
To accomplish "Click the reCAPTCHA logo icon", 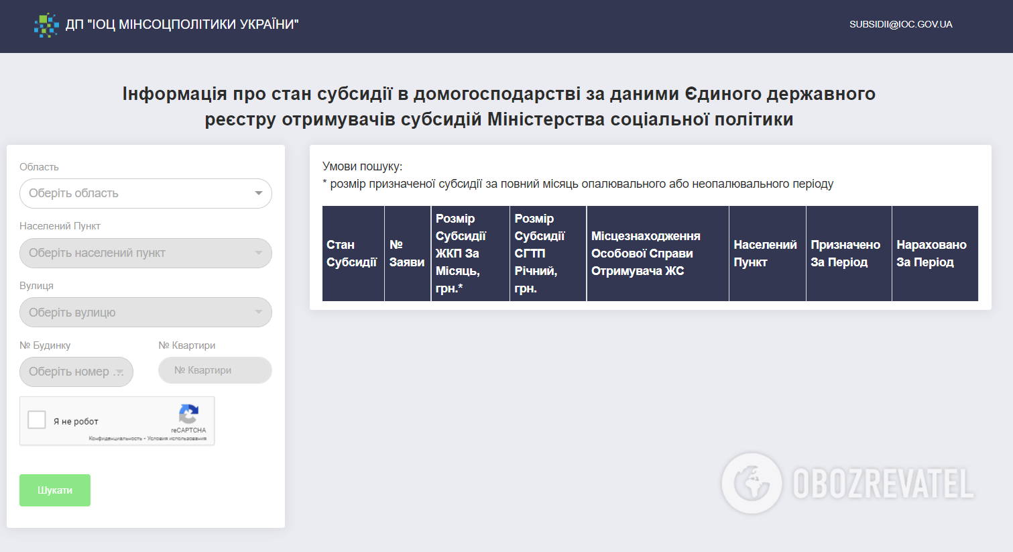I will click(x=188, y=414).
